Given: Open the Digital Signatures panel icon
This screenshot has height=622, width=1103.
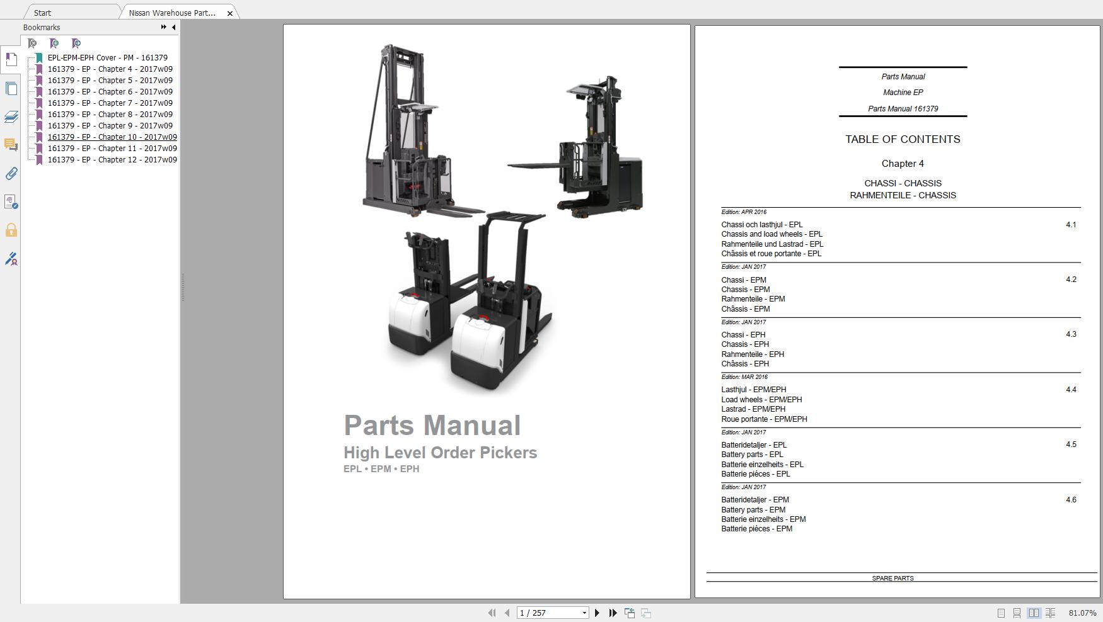Looking at the screenshot, I should coord(11,201).
